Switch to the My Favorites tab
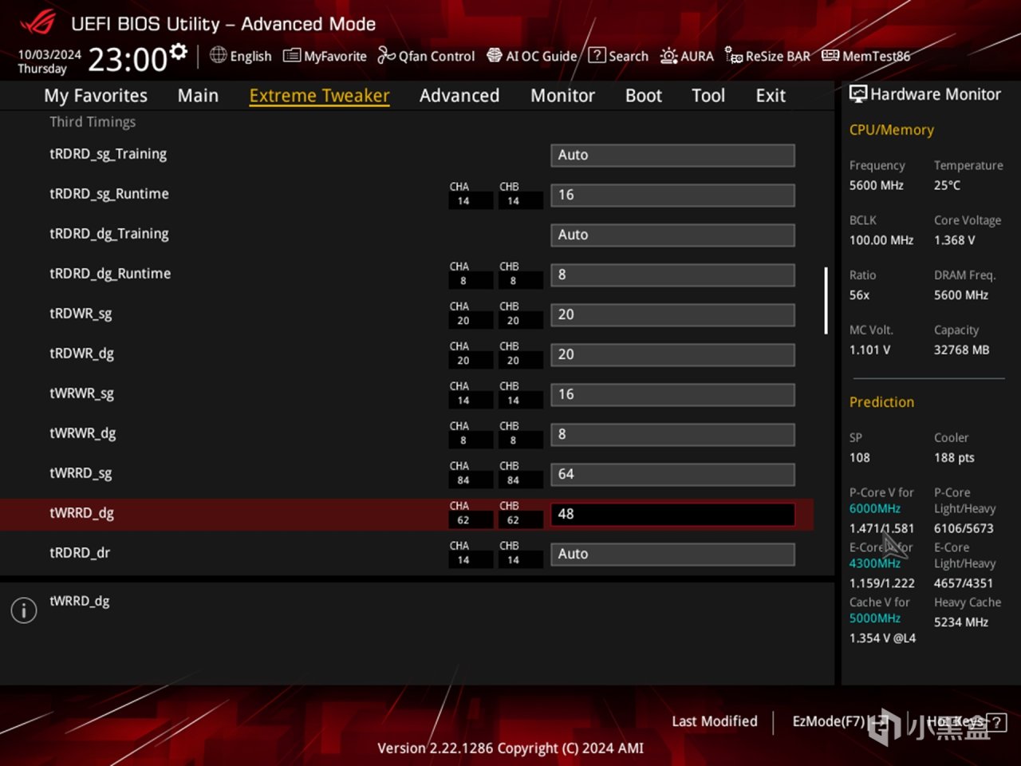The width and height of the screenshot is (1021, 766). [96, 96]
